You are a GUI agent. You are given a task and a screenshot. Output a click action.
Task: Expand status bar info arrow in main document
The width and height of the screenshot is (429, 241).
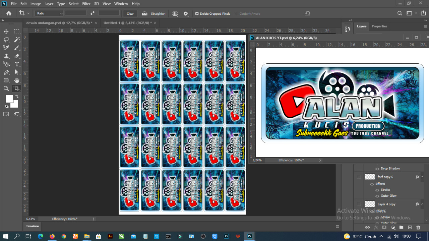(94, 219)
